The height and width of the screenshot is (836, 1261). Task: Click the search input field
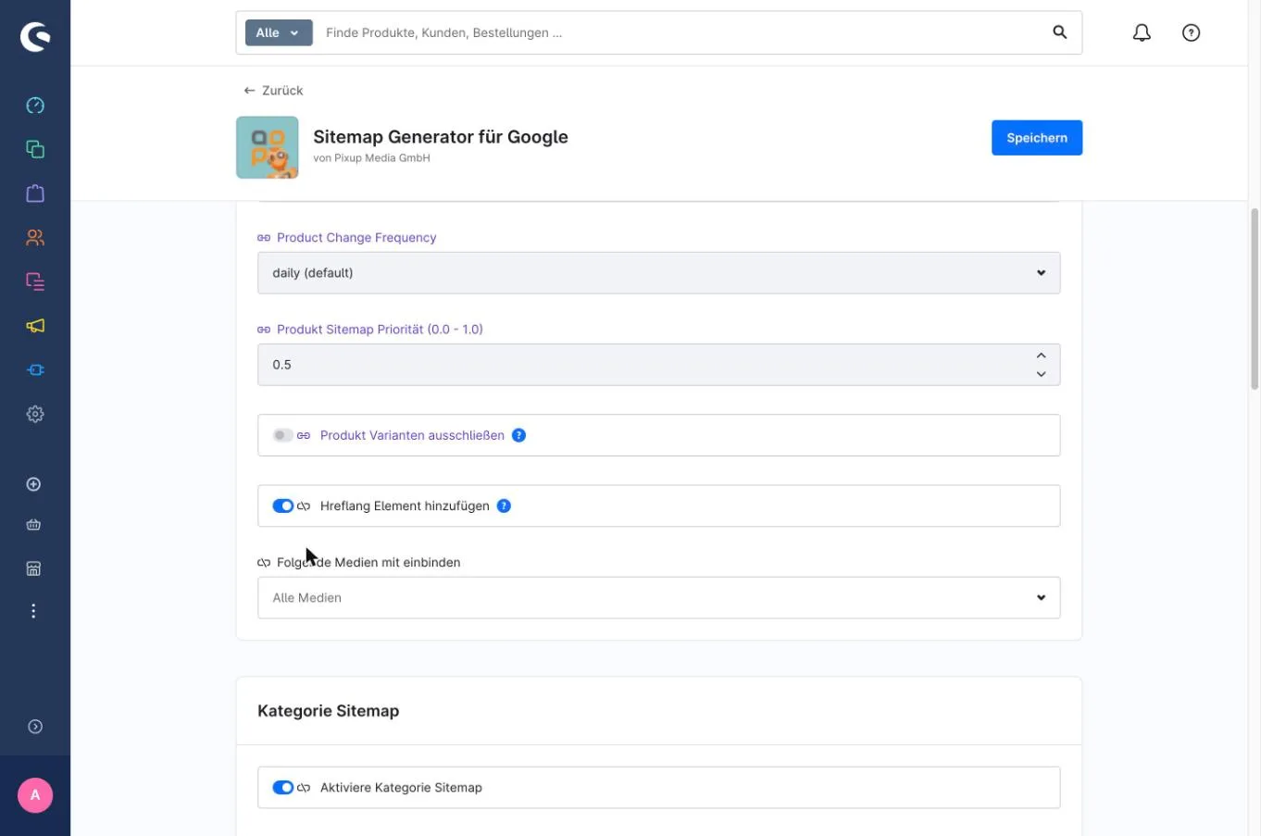click(680, 32)
